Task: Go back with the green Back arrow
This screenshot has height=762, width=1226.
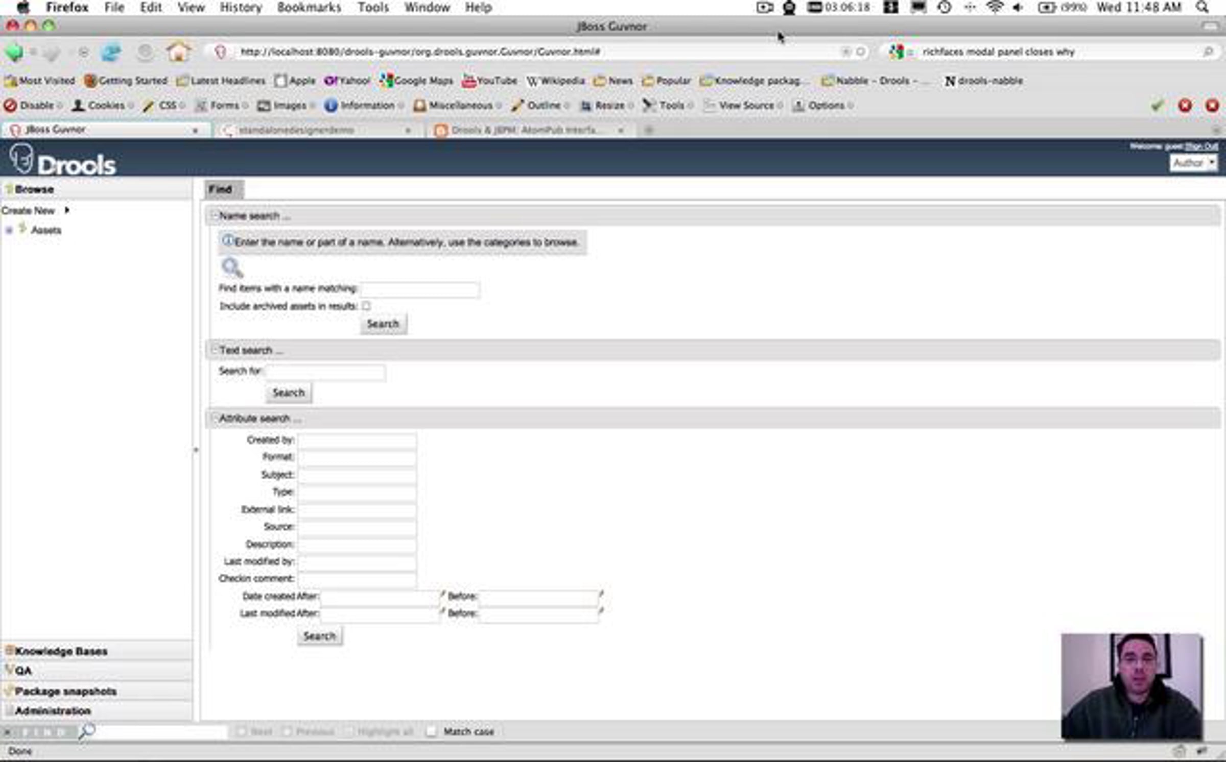Action: tap(14, 52)
